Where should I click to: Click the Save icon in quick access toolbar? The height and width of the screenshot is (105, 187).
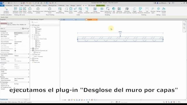tap(8, 3)
